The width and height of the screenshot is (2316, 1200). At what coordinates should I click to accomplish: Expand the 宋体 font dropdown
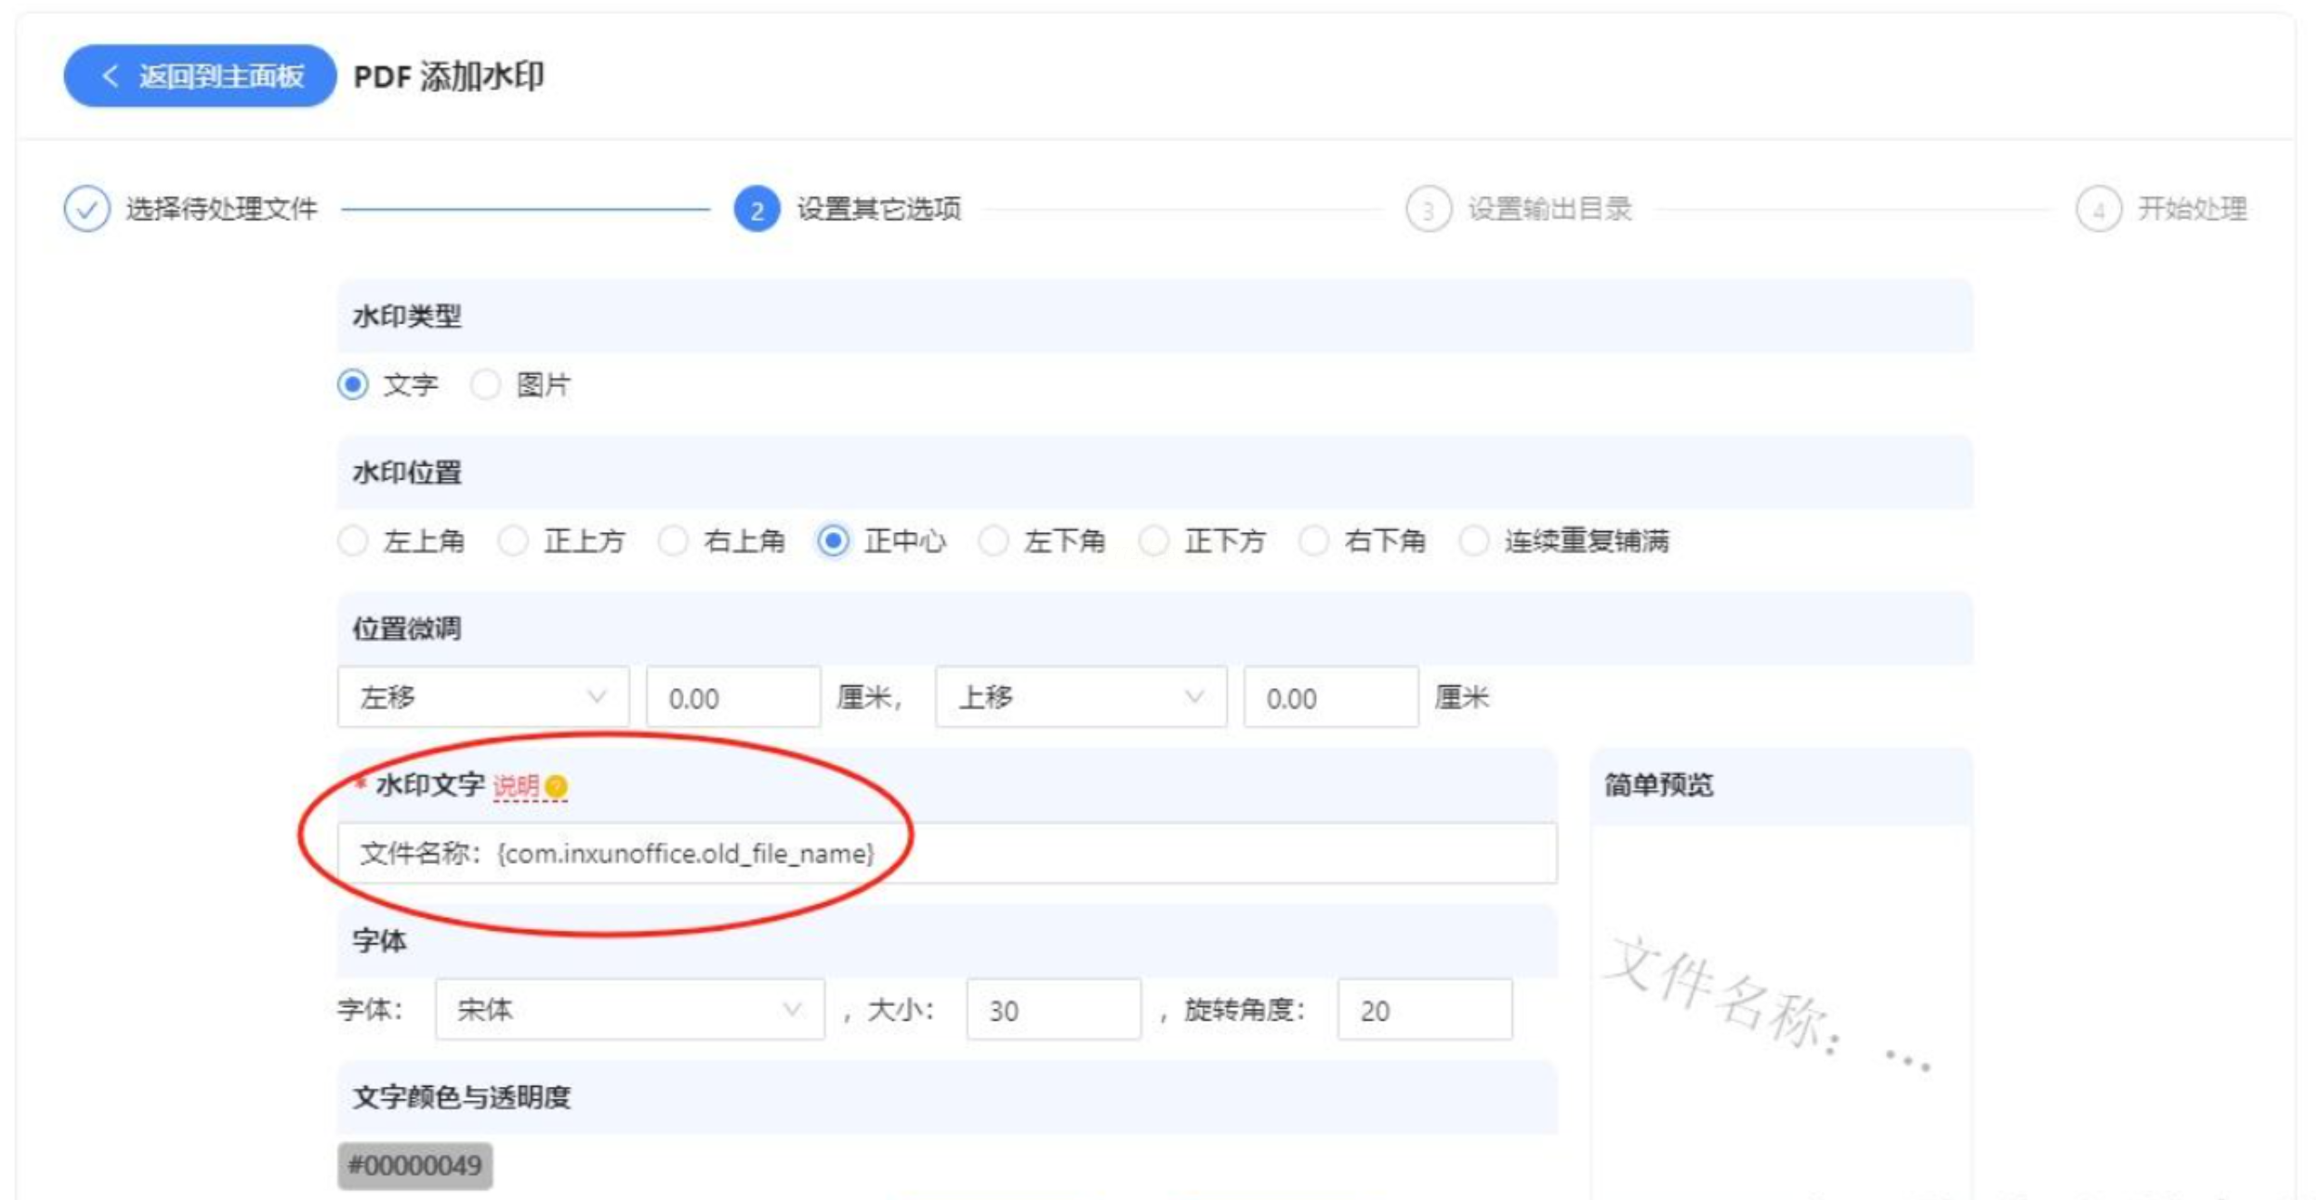pos(628,1009)
